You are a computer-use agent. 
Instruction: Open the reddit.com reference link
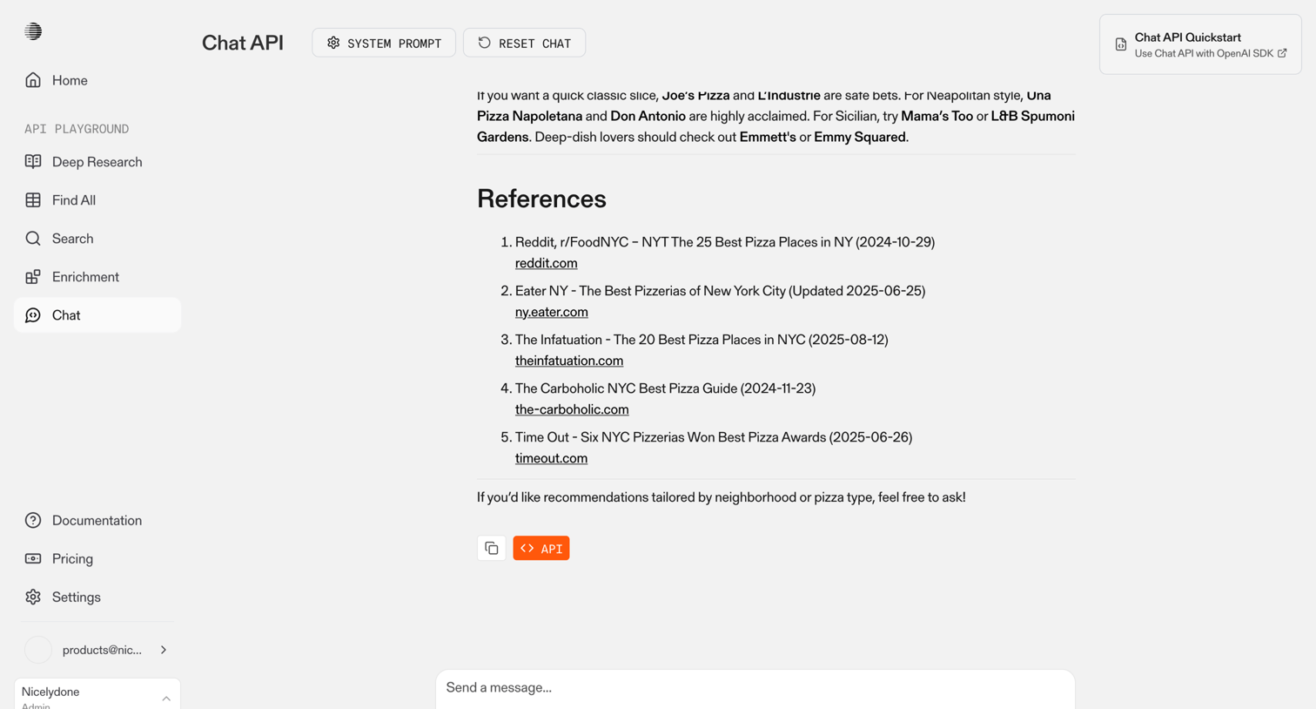click(x=546, y=263)
